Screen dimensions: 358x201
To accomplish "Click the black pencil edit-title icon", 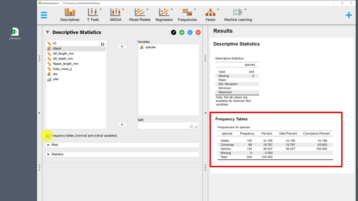I will 173,32.
